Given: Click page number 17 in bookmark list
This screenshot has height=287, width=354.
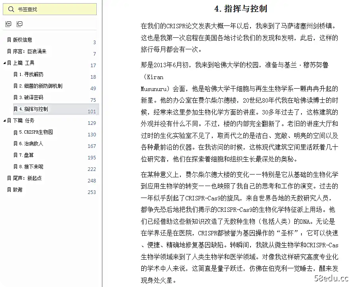Looking at the screenshot, I should coord(93,66).
